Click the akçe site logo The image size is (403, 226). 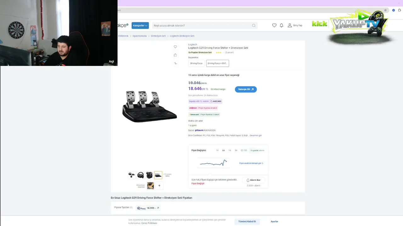pos(123,25)
